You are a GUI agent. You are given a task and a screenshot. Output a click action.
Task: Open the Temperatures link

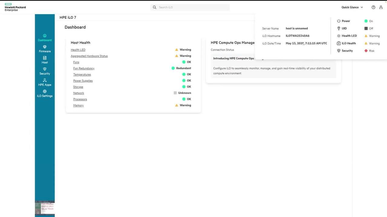point(82,74)
